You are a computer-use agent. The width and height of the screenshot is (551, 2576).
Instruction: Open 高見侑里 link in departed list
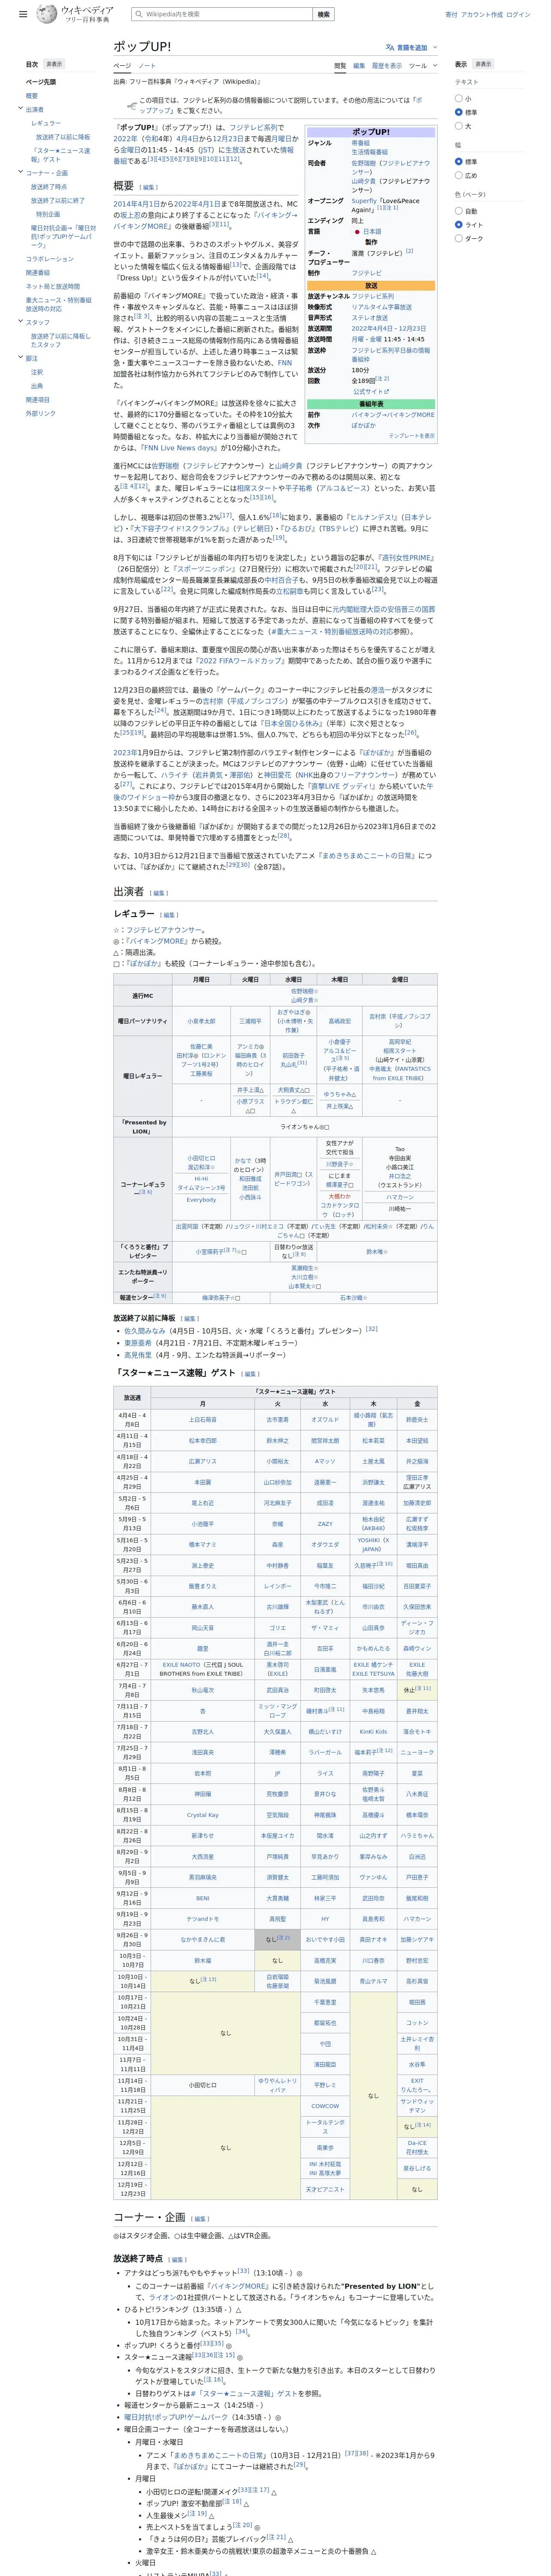coord(138,1355)
